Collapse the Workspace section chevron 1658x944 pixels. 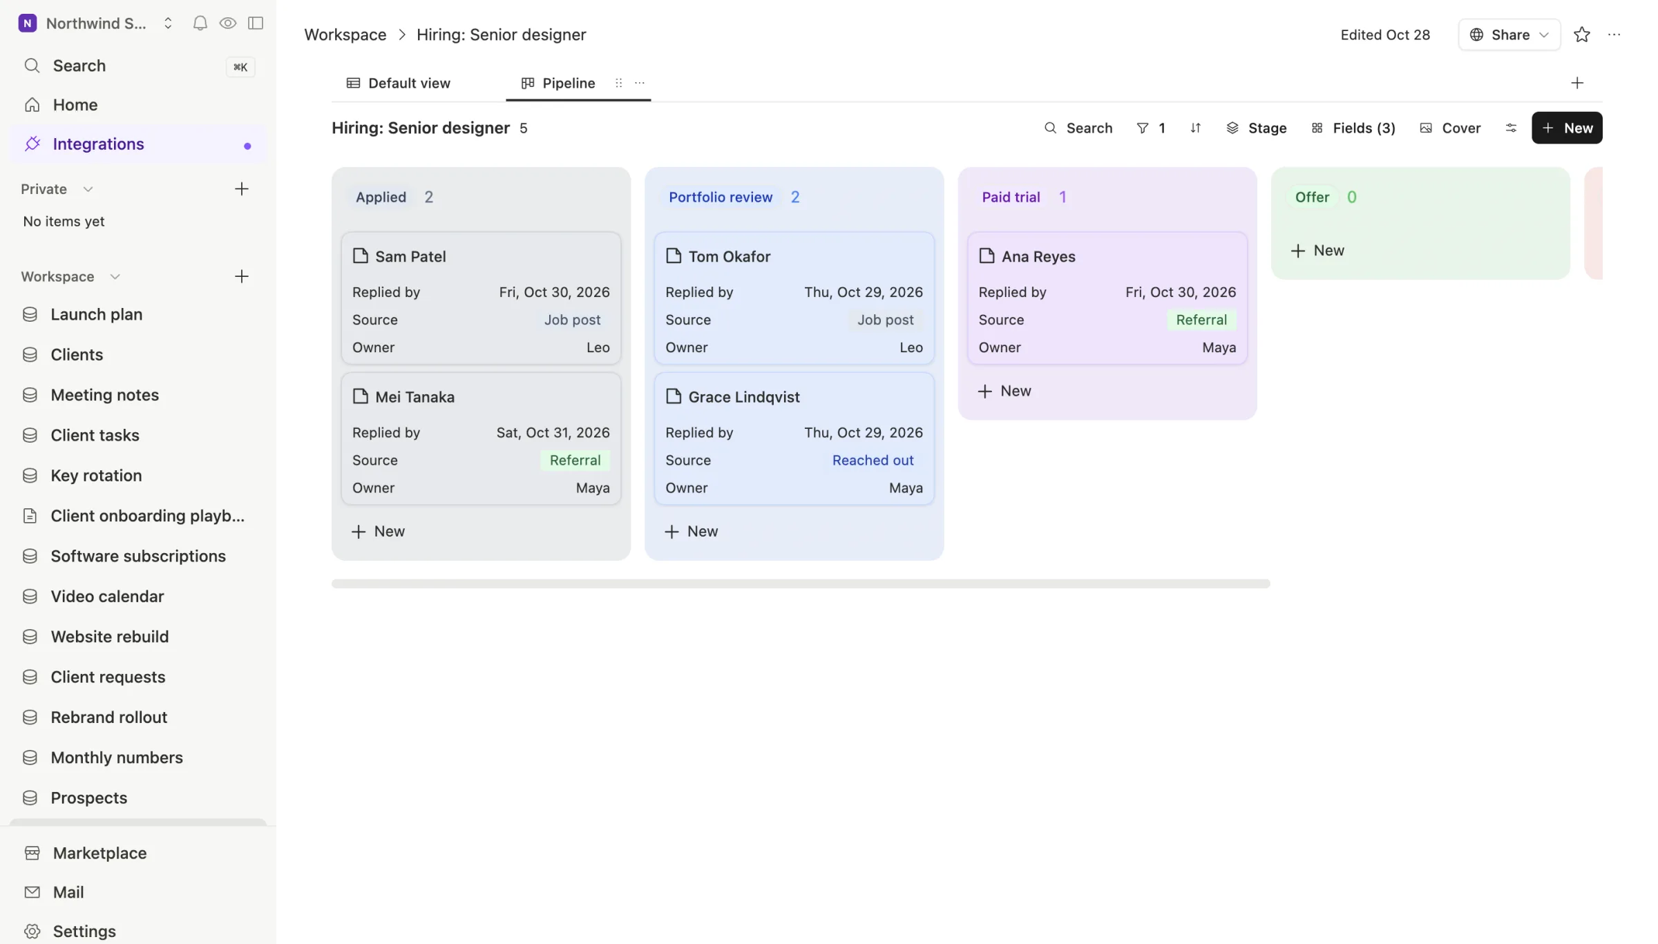115,277
